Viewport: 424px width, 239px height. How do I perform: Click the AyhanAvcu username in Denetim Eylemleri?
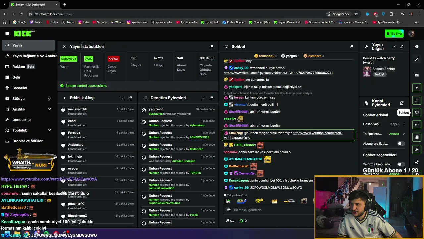(197, 125)
